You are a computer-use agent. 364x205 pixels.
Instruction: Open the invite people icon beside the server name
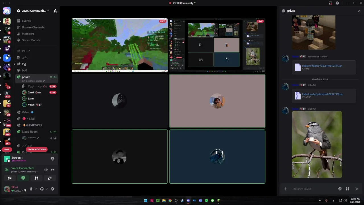(55, 11)
